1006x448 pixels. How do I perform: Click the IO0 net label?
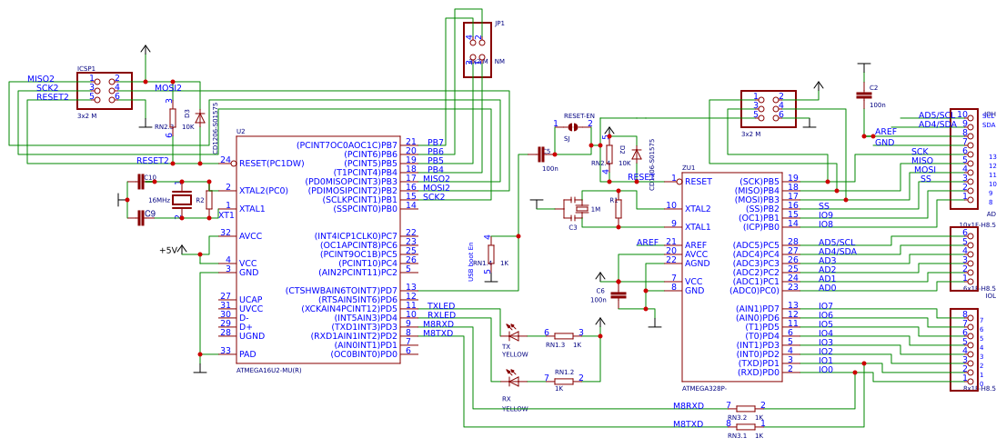(x=826, y=369)
